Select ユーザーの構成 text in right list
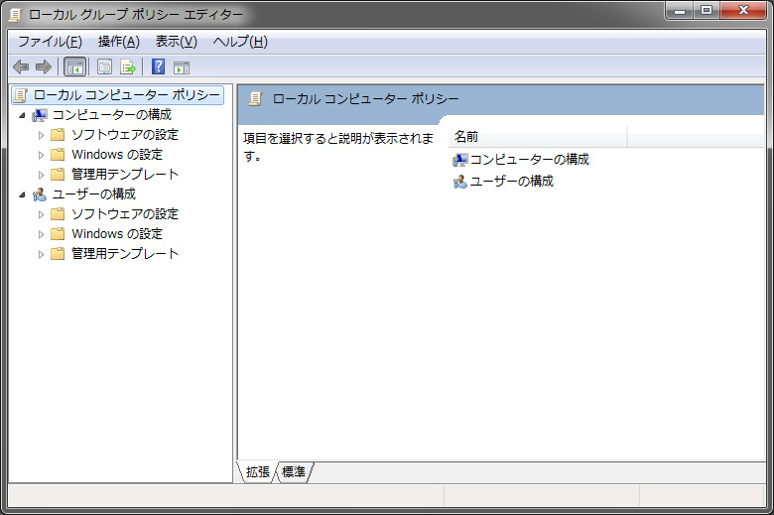This screenshot has width=774, height=515. (512, 182)
